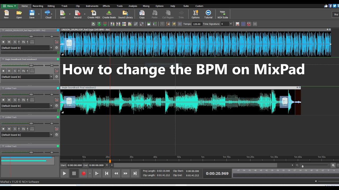Viewport: 339px width, 190px height.
Task: Mute the Jingle Soundtrack track
Action: click(x=9, y=71)
